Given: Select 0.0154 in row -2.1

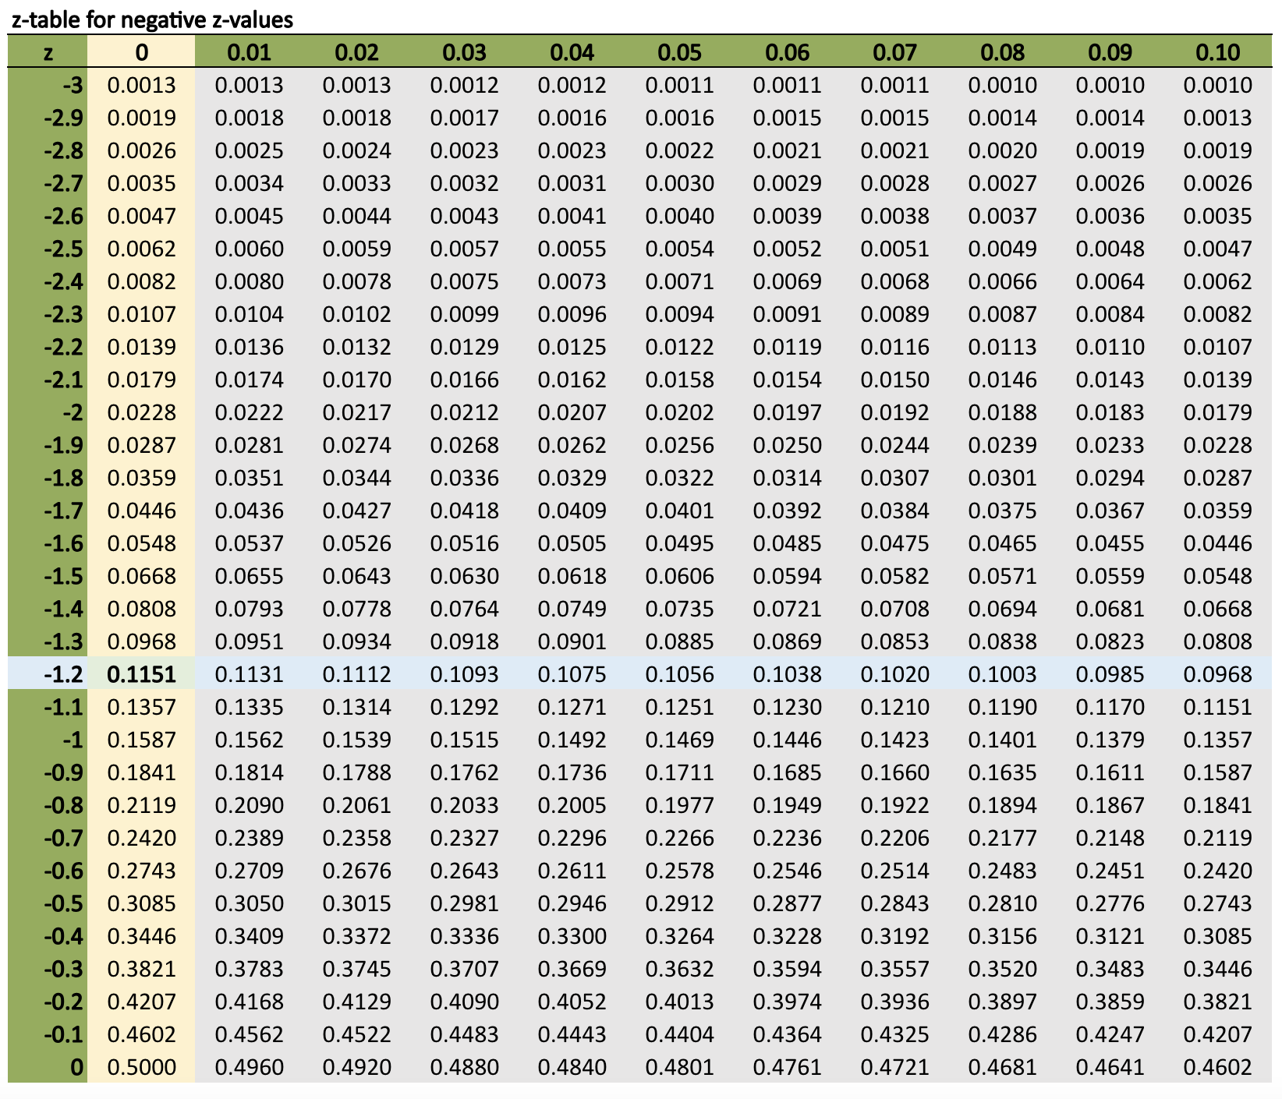Looking at the screenshot, I should (x=787, y=380).
